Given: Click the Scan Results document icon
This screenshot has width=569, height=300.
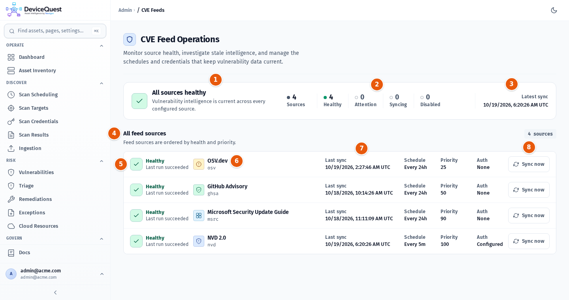Looking at the screenshot, I should (x=11, y=135).
